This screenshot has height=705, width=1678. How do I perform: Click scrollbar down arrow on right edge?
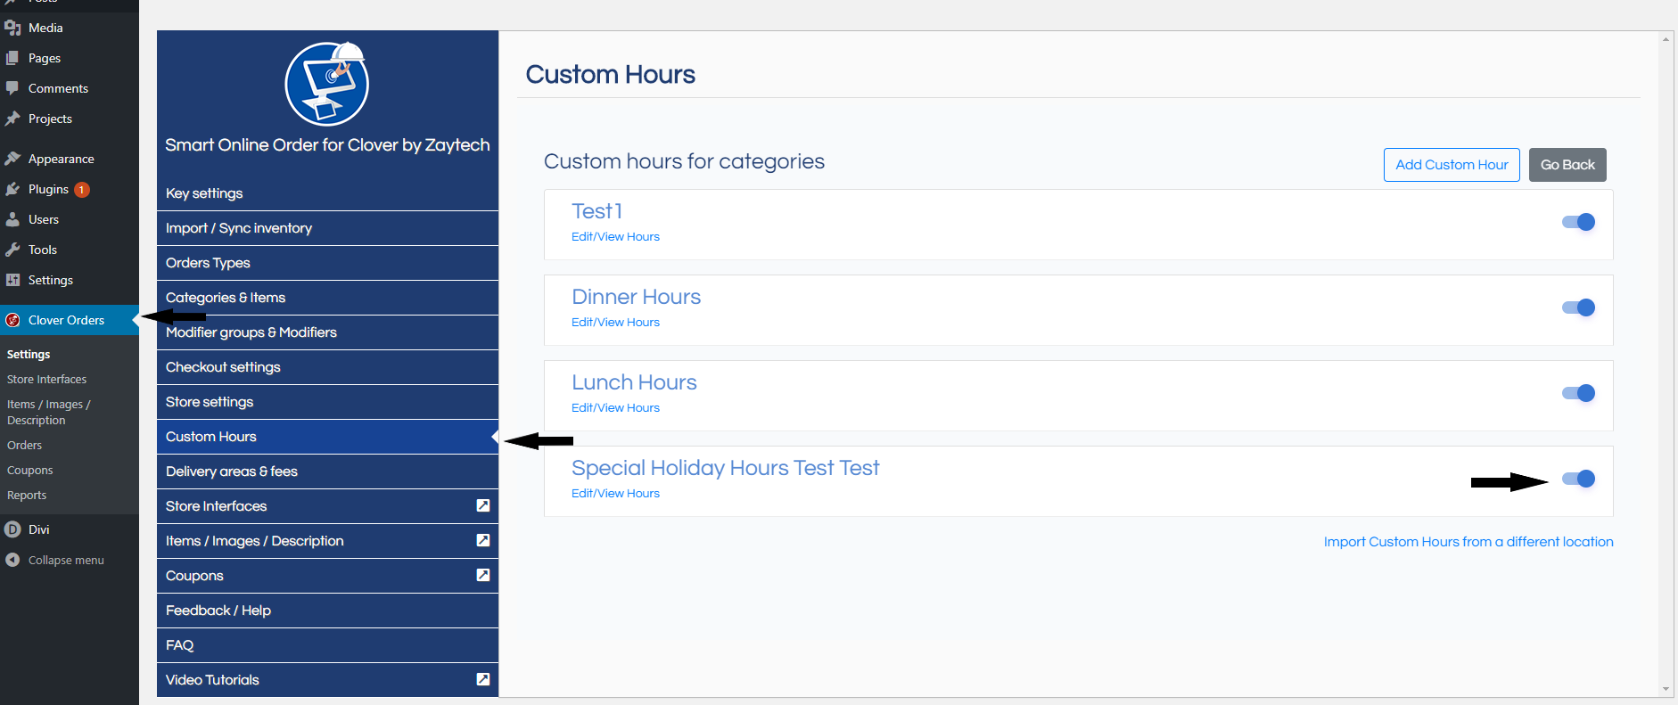tap(1666, 689)
